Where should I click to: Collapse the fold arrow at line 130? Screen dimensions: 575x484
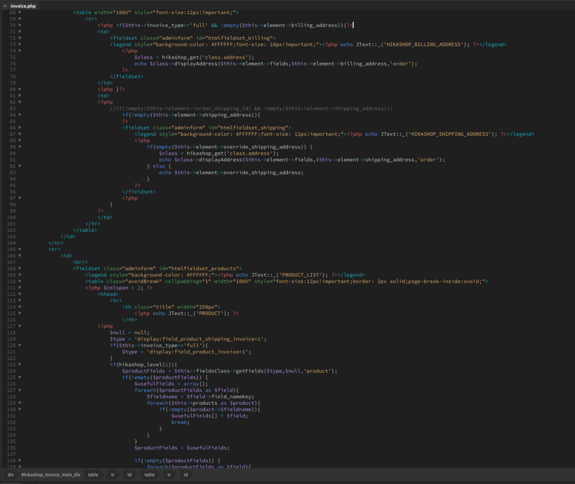click(20, 409)
